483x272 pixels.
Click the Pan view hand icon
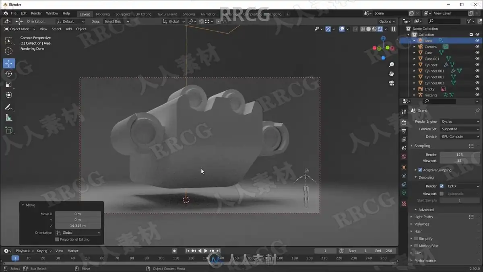tap(391, 74)
